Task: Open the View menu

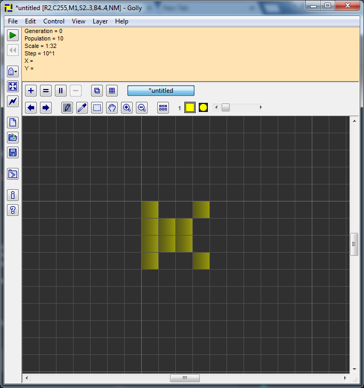Action: 79,21
